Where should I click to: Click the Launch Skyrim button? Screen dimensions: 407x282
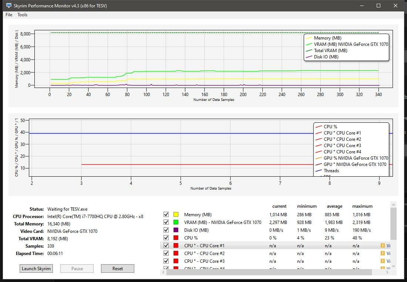[x=36, y=269]
